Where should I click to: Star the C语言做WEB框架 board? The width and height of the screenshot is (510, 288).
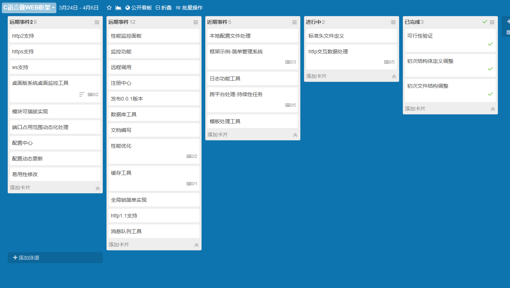point(108,7)
